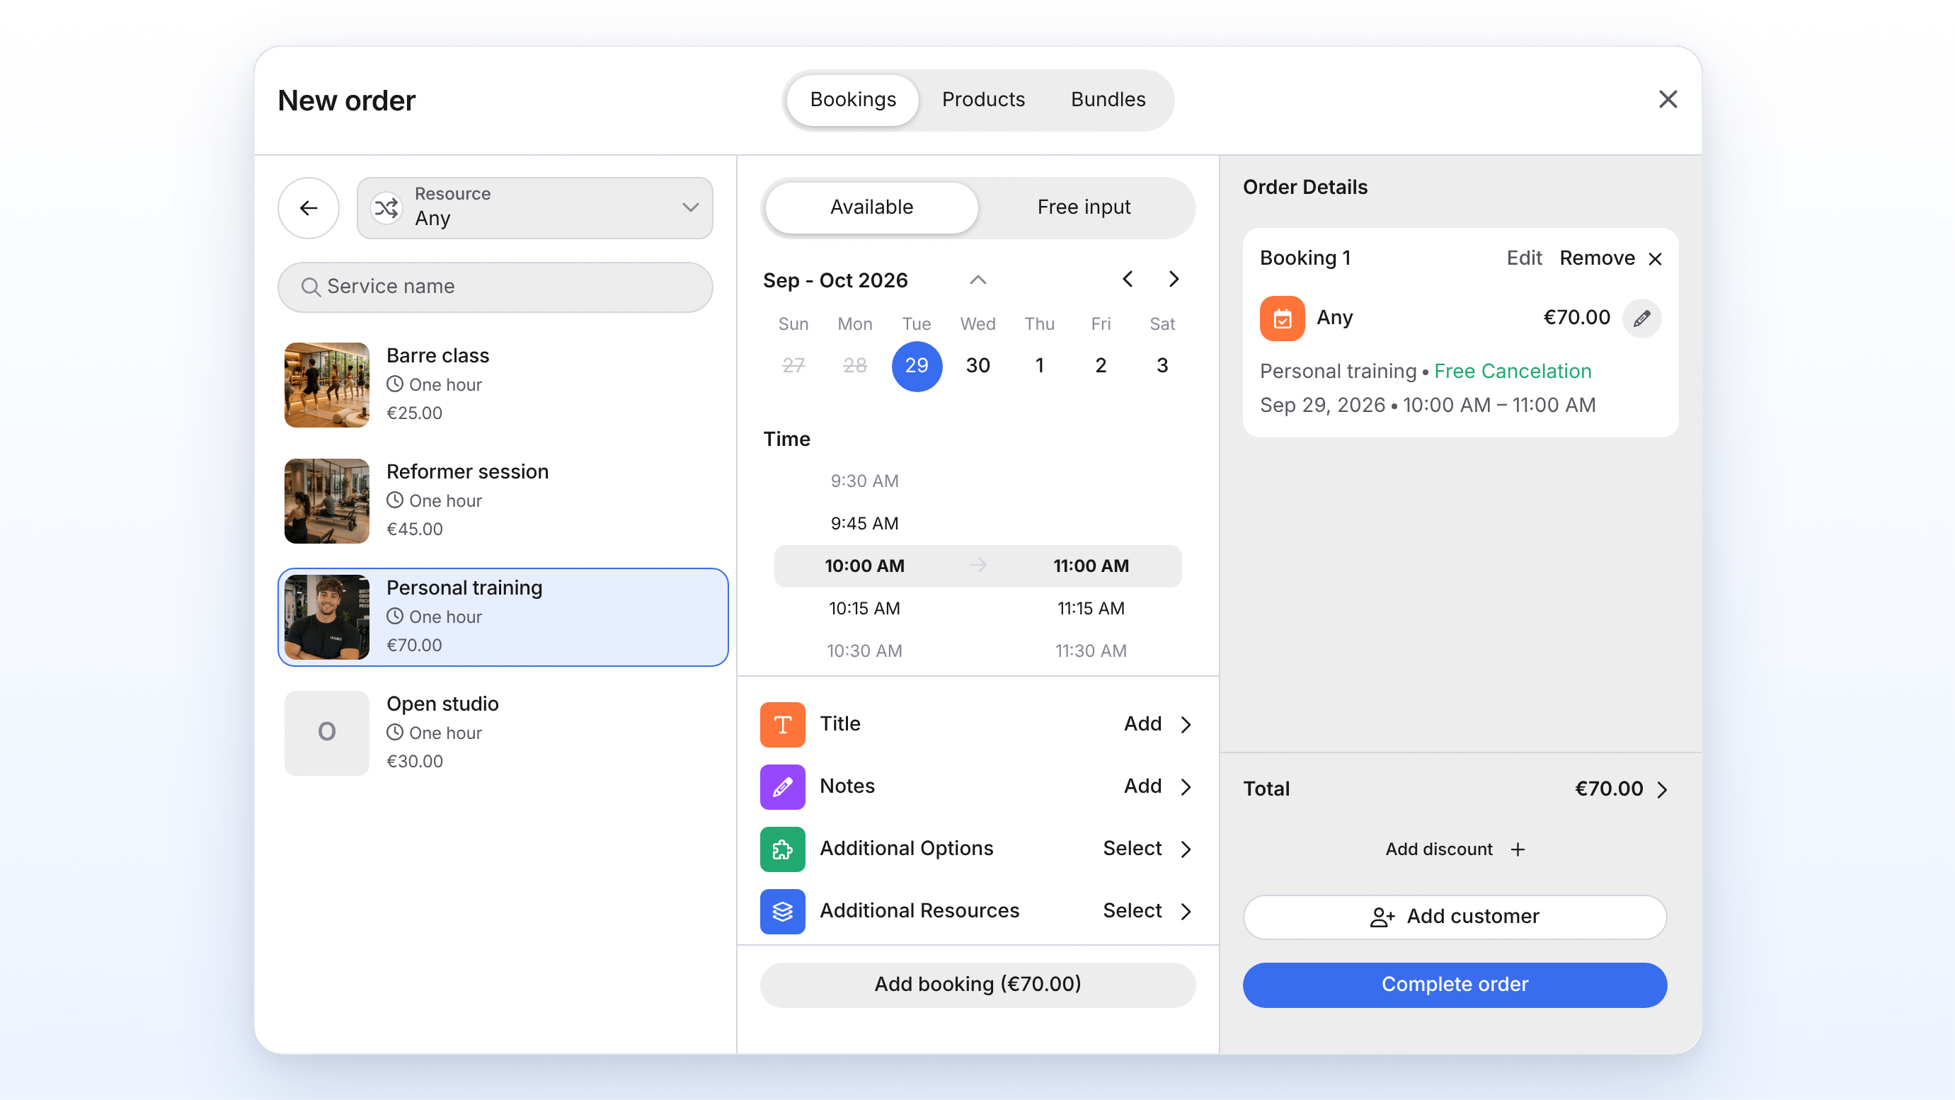Image resolution: width=1955 pixels, height=1100 pixels.
Task: Click the purple Notes pencil icon
Action: tap(782, 786)
